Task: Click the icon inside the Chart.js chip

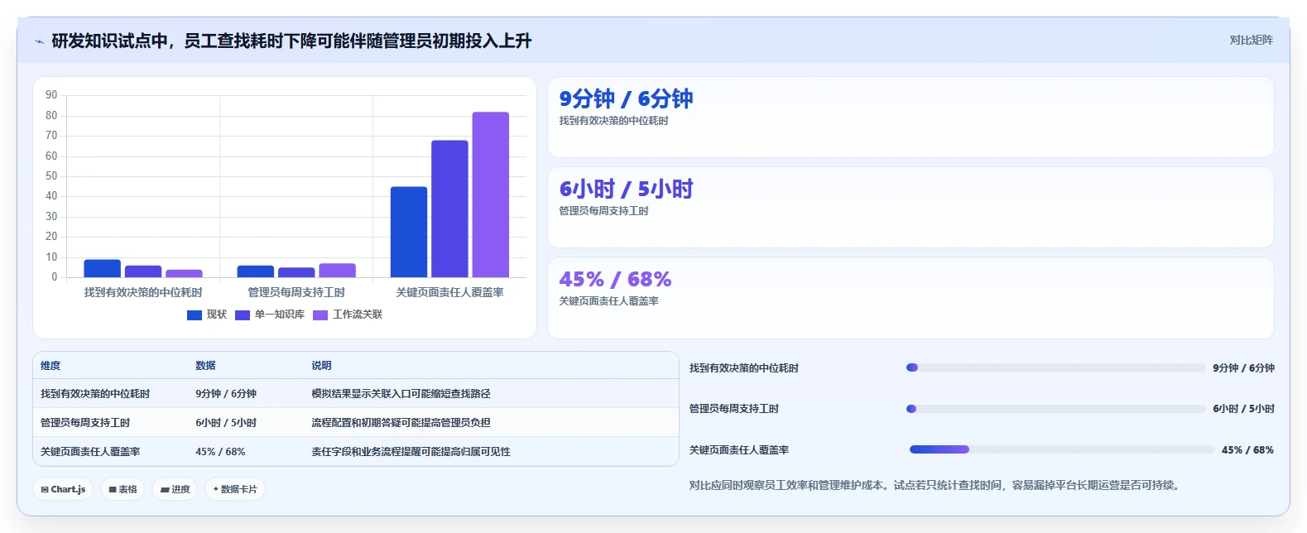Action: tap(45, 489)
